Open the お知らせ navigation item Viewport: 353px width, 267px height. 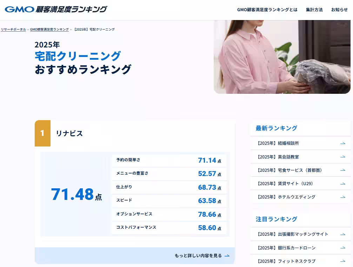tap(339, 10)
